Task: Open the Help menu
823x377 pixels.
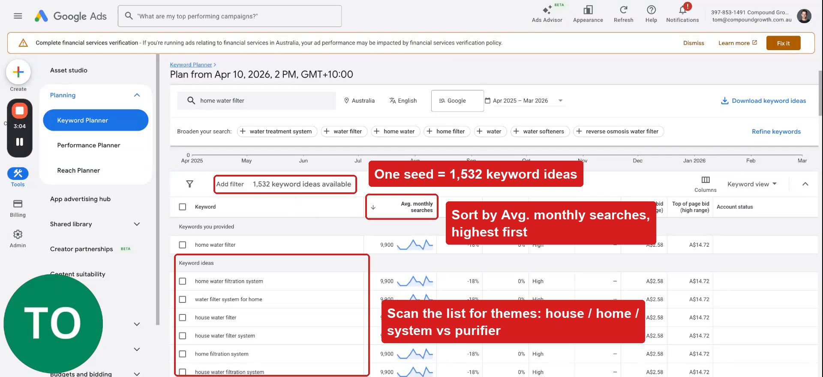Action: coord(651,14)
